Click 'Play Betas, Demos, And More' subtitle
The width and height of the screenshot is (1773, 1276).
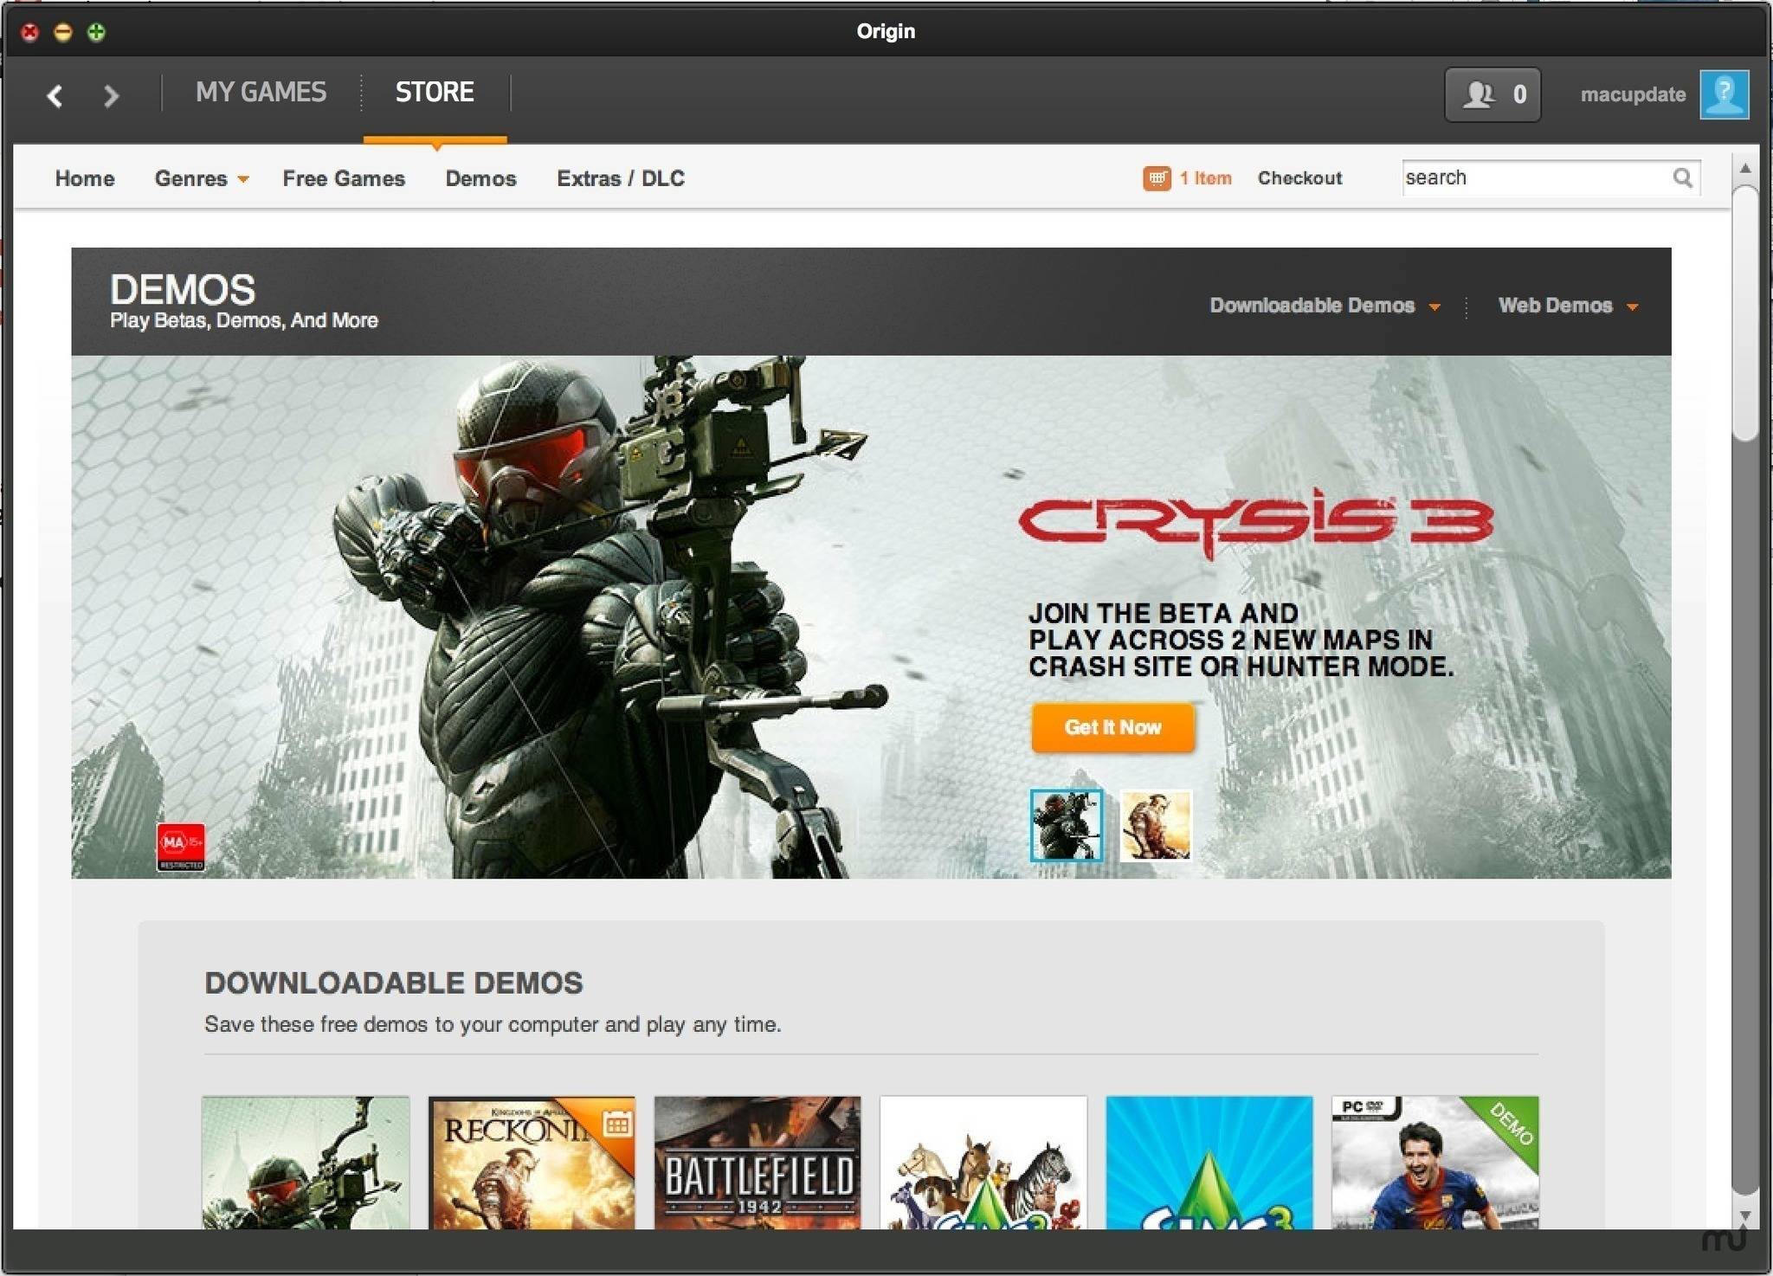point(244,320)
